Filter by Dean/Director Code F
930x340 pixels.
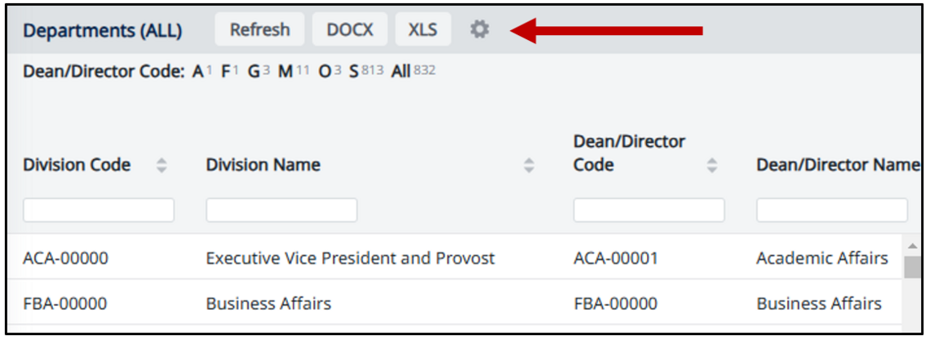click(x=226, y=72)
